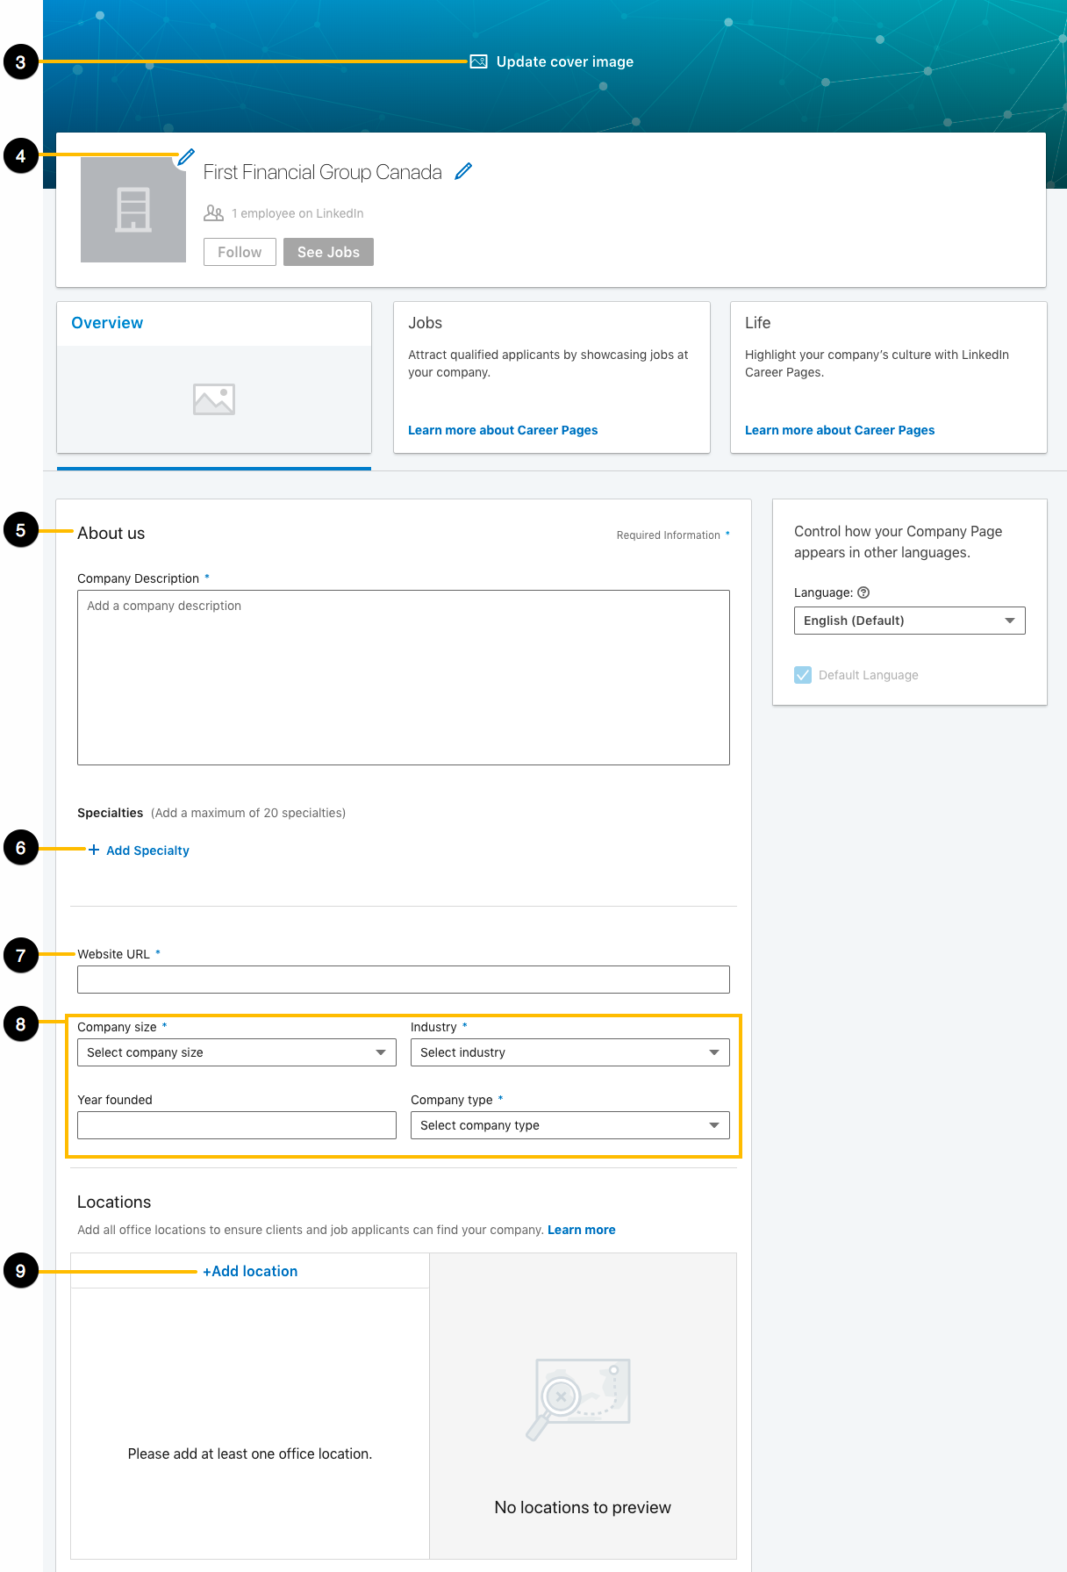Expand the Select company size dropdown
Image resolution: width=1067 pixels, height=1572 pixels.
tap(237, 1052)
